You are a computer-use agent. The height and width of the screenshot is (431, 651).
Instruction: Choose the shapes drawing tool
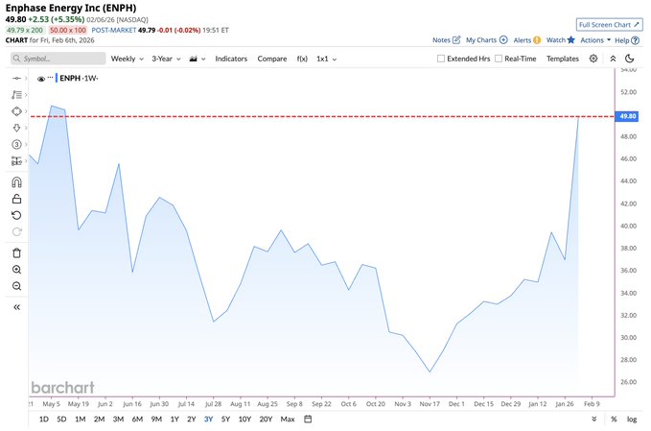[x=16, y=111]
